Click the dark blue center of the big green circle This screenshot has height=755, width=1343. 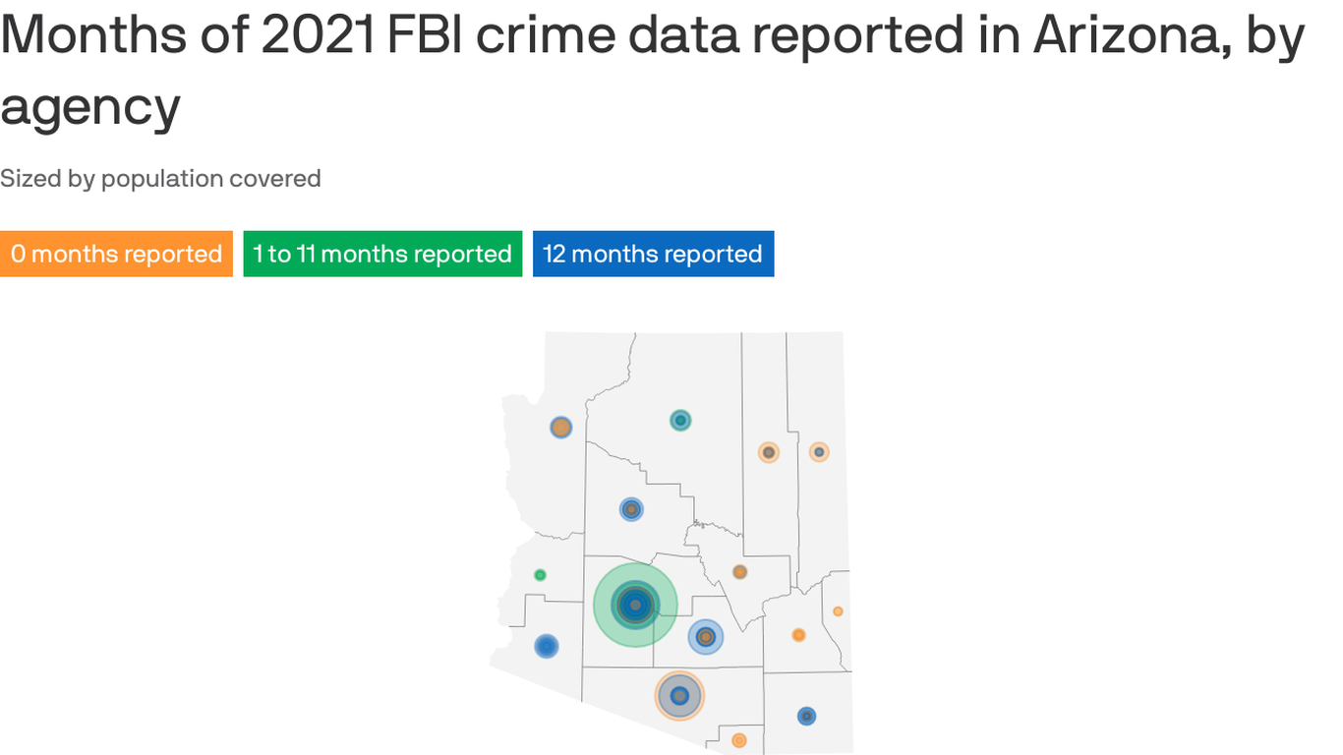(635, 605)
